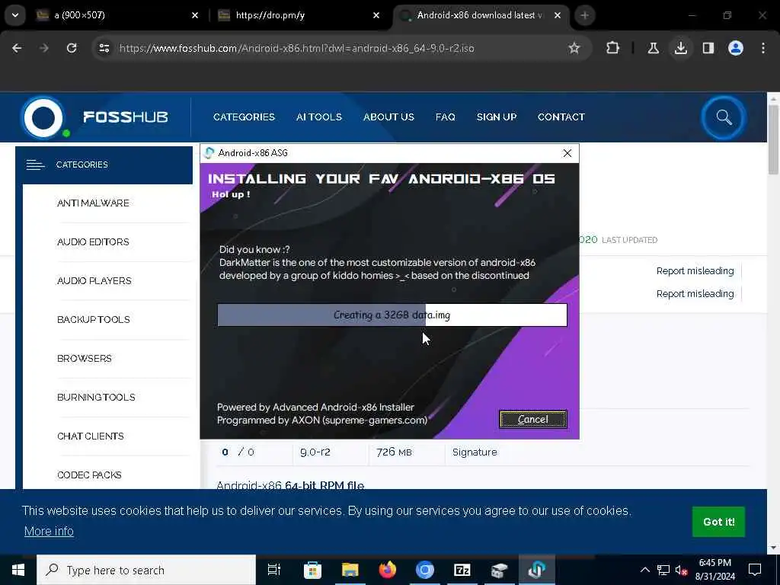780x585 pixels.
Task: Close the Android-x86 download tab
Action: 558,15
